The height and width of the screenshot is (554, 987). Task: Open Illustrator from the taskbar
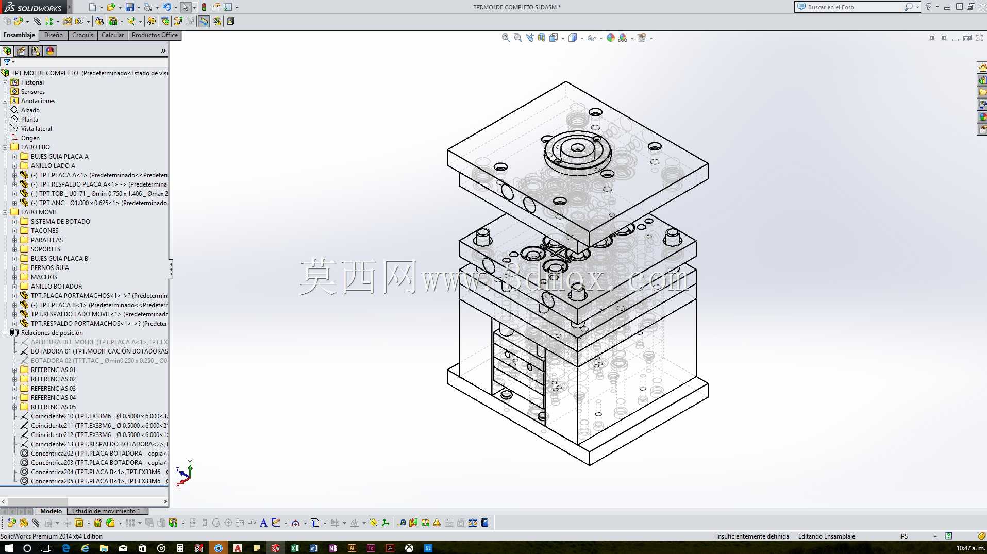point(352,548)
